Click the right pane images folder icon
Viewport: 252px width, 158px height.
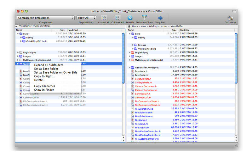pyautogui.click(x=133, y=56)
